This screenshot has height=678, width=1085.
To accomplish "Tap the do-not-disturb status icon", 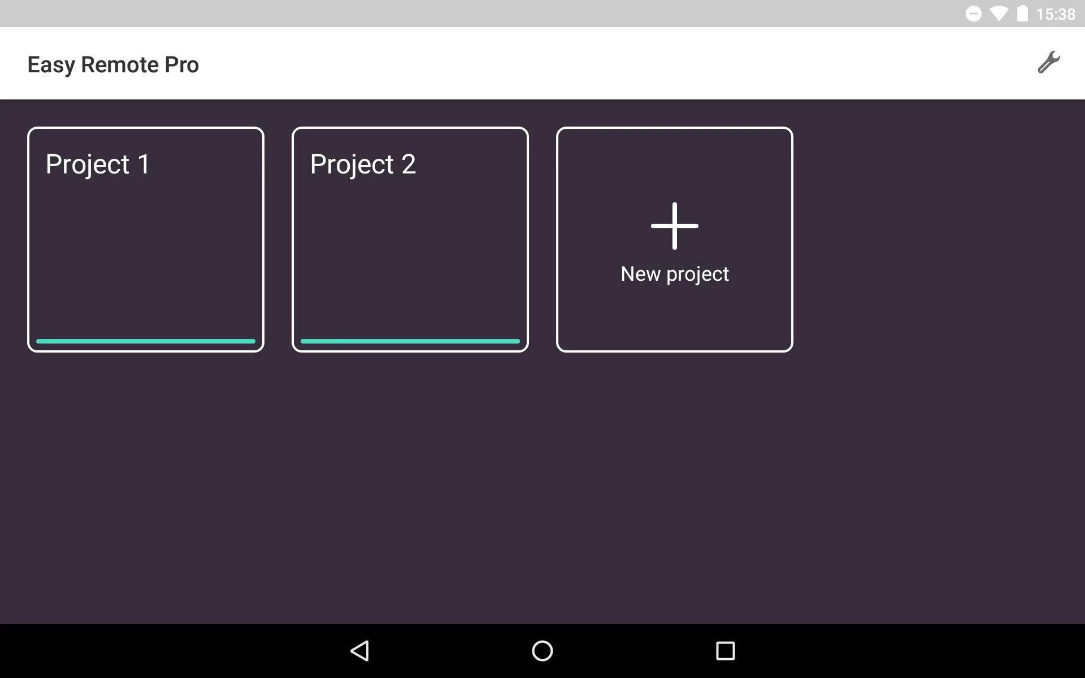I will (973, 14).
